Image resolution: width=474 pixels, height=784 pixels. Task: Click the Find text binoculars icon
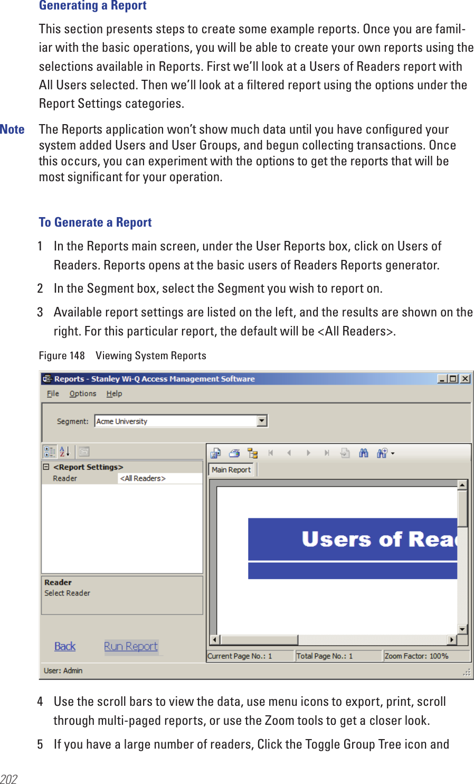click(363, 453)
